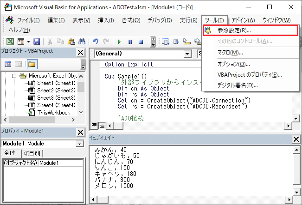The width and height of the screenshot is (302, 205).
Task: Click the VBA icon left of ファイル menu
Action: [10, 20]
